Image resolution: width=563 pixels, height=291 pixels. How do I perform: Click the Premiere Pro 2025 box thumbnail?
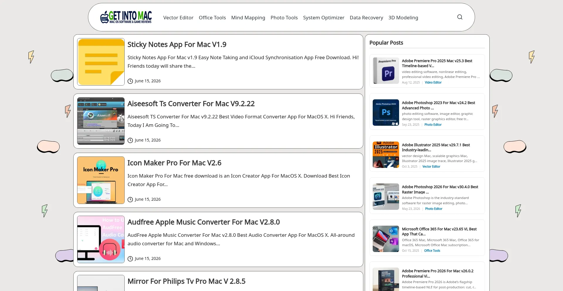click(386, 71)
